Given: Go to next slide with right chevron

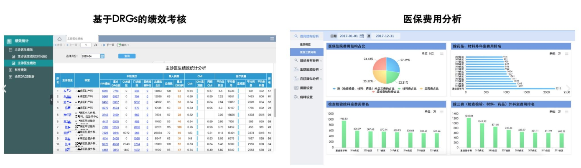Looking at the screenshot, I should coord(568,89).
